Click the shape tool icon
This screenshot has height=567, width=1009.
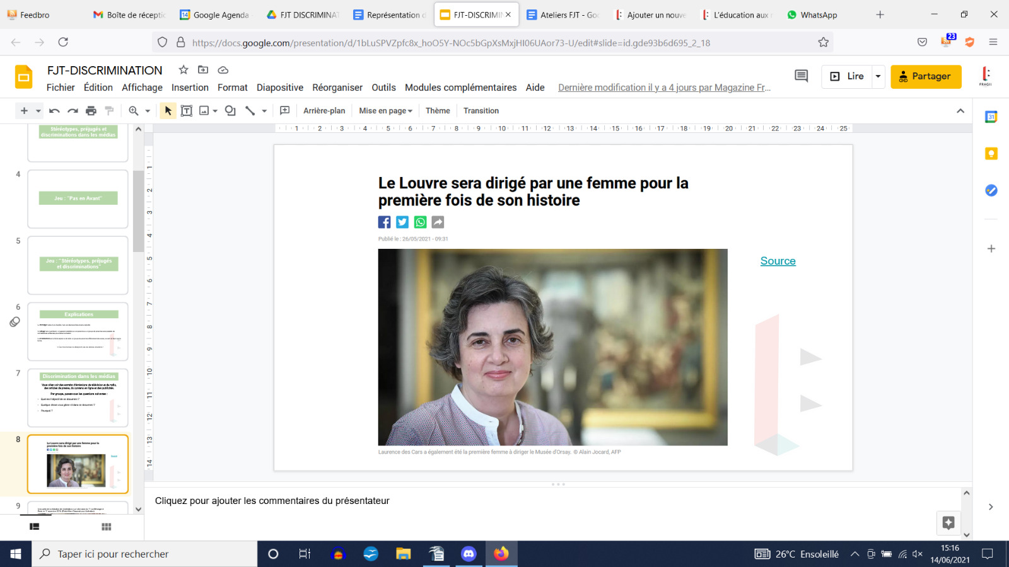point(230,111)
